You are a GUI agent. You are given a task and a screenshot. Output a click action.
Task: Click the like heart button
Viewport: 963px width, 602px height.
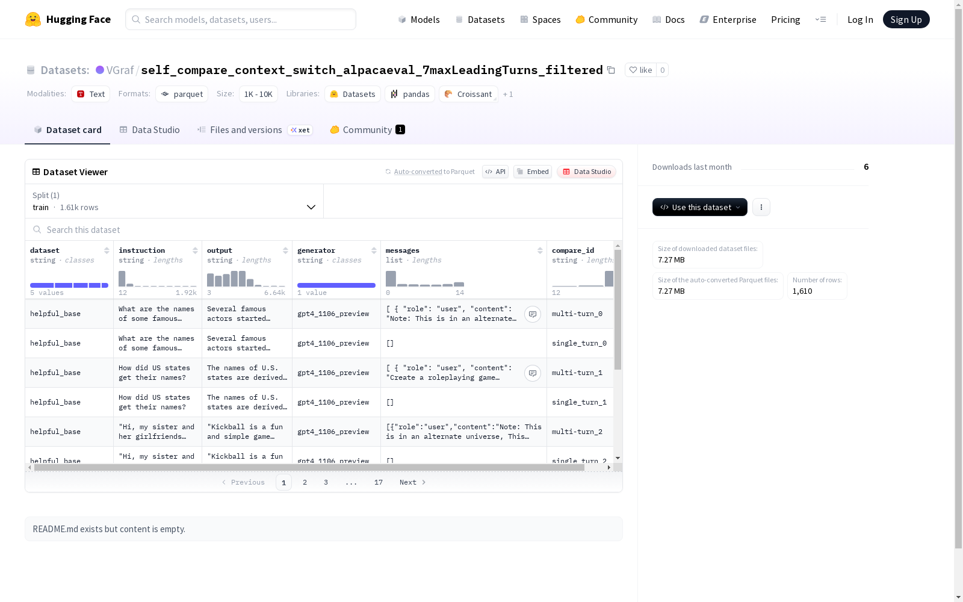[x=640, y=70]
